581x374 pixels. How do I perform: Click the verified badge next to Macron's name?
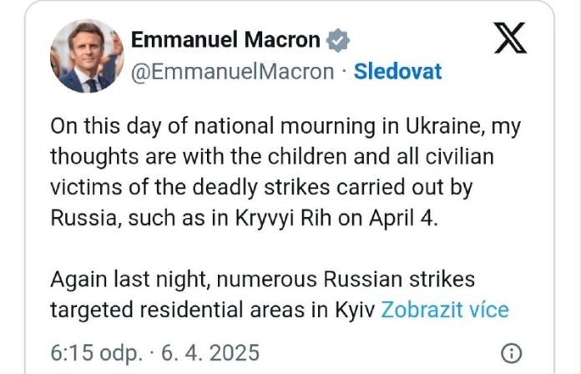pyautogui.click(x=337, y=39)
